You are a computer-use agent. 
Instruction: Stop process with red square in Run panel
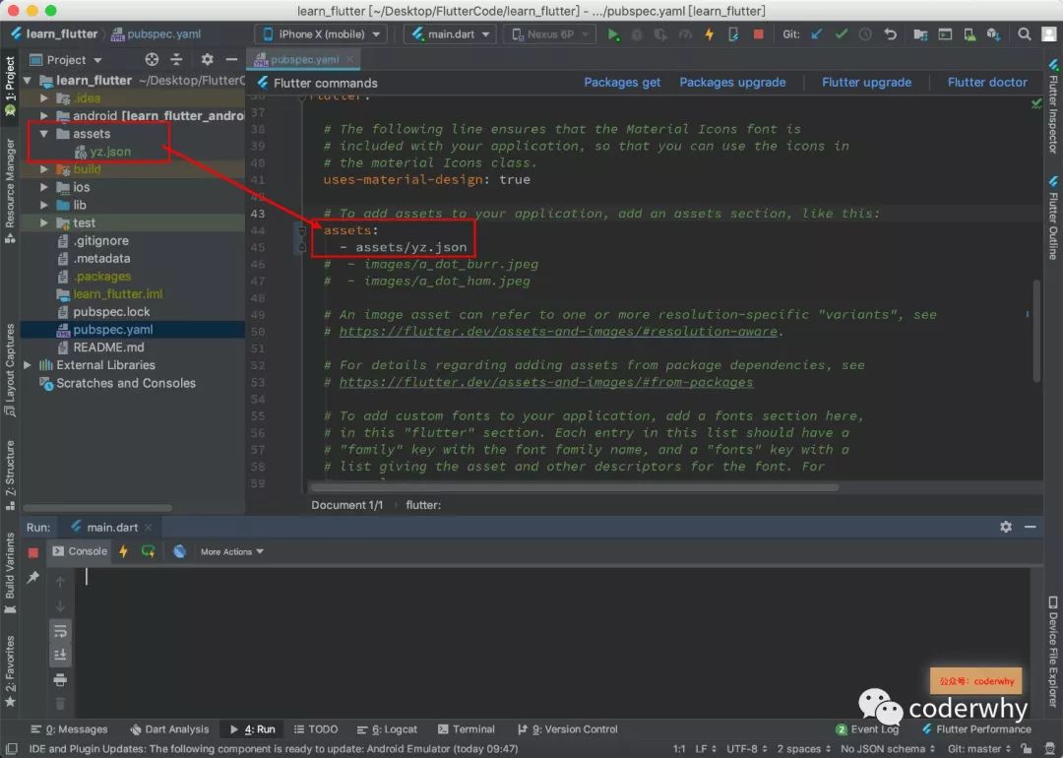click(x=32, y=552)
